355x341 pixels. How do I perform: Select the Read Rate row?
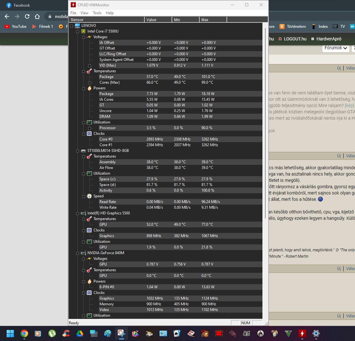(180, 202)
